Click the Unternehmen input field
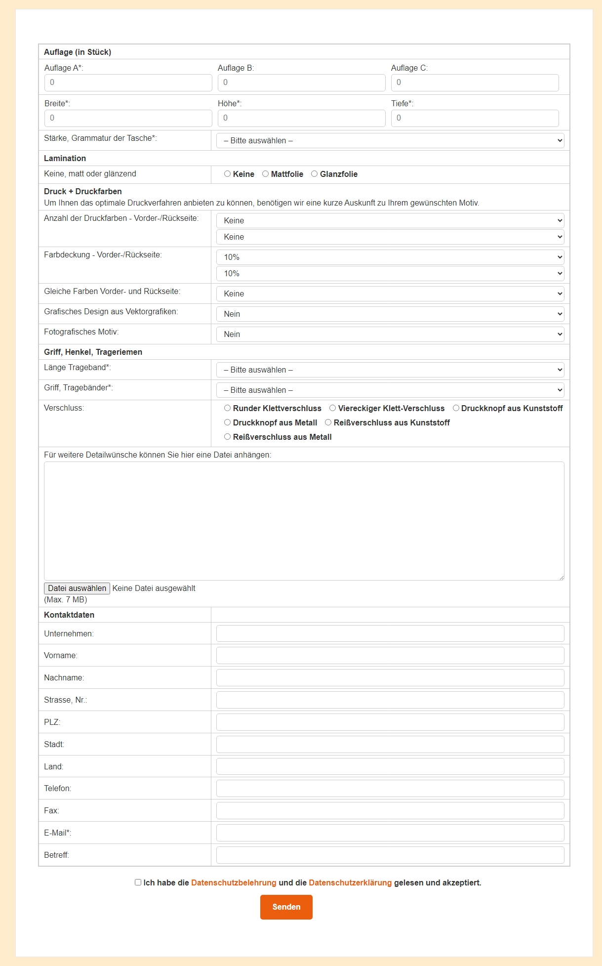The width and height of the screenshot is (602, 966). coord(390,633)
